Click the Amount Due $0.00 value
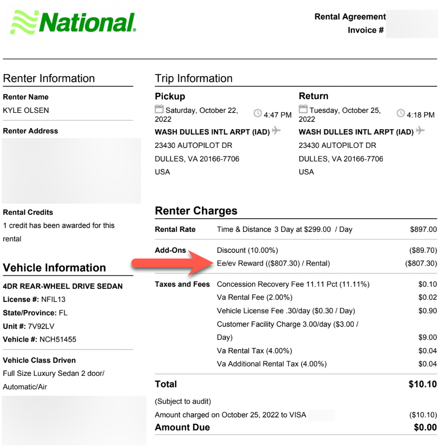448x448 pixels. pyautogui.click(x=425, y=428)
